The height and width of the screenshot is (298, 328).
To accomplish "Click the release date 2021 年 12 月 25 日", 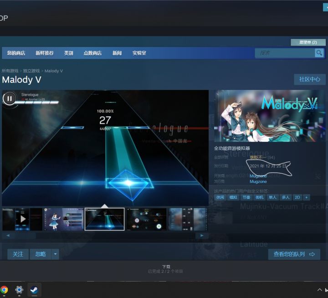I will click(268, 166).
